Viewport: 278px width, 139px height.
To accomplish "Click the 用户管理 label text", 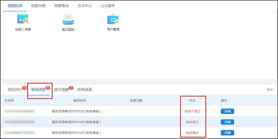I will [113, 29].
